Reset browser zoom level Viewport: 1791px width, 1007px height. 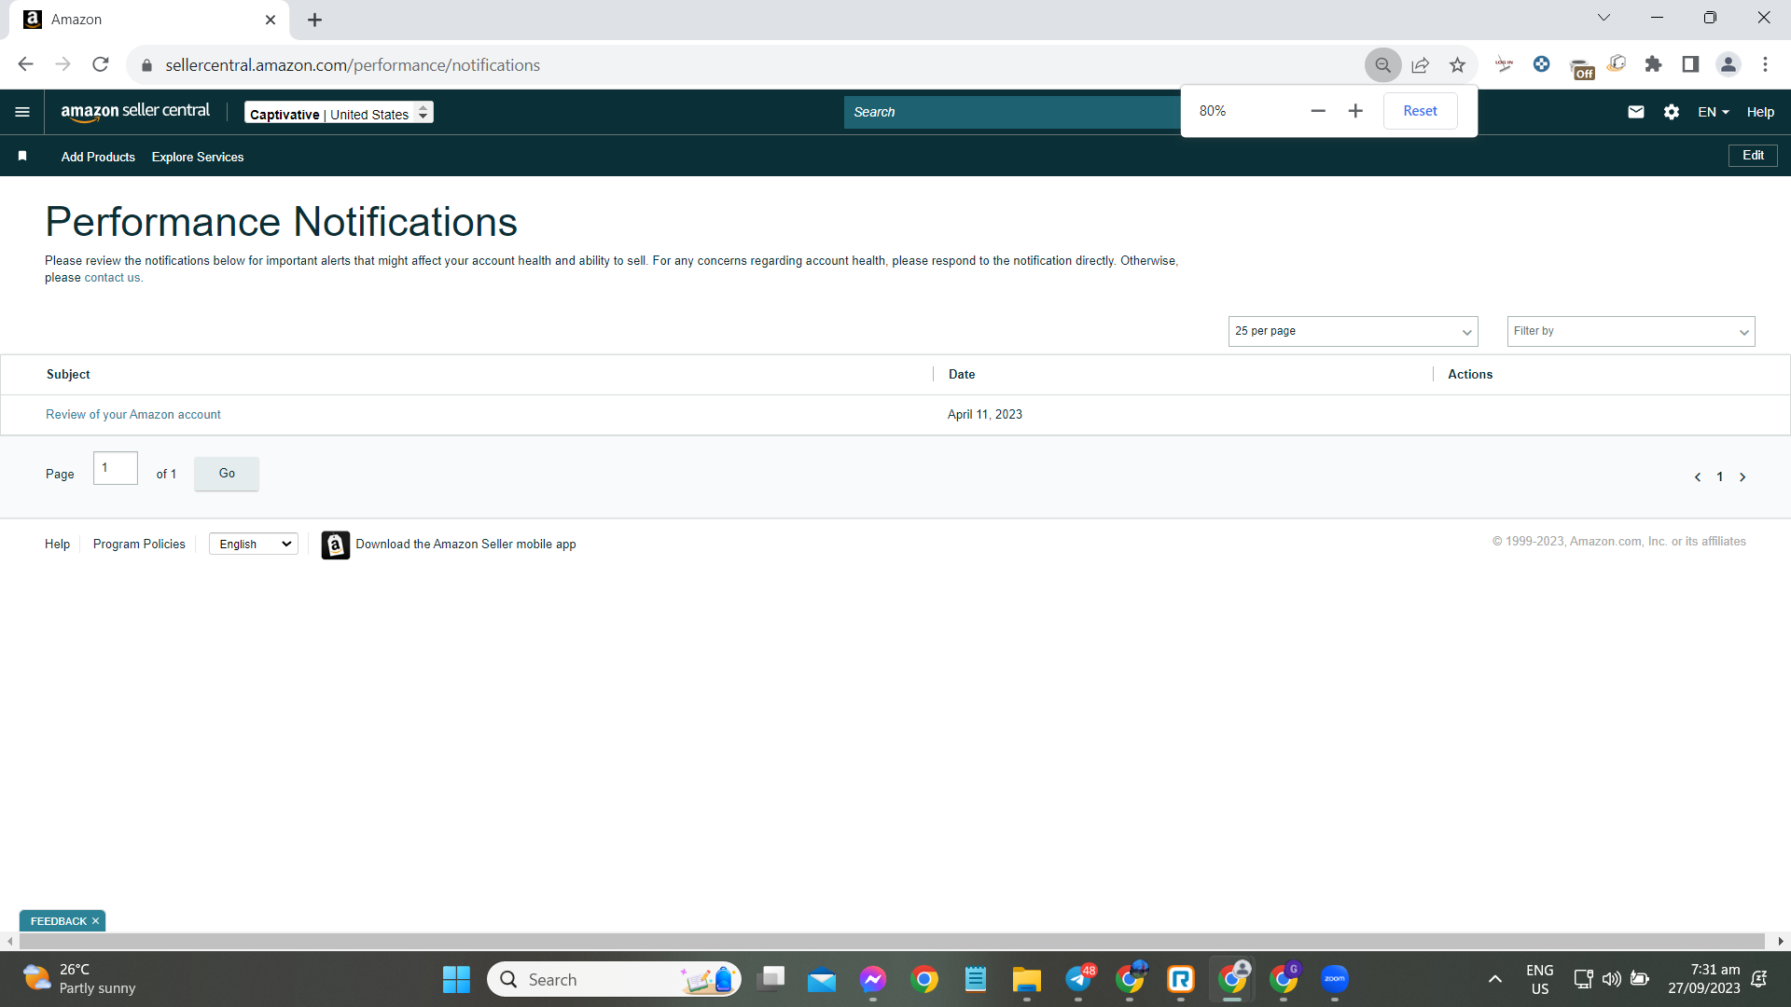point(1420,111)
